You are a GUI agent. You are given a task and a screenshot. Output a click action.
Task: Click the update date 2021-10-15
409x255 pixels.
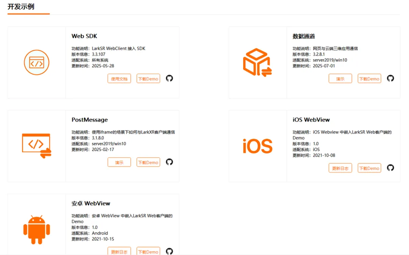point(103,239)
